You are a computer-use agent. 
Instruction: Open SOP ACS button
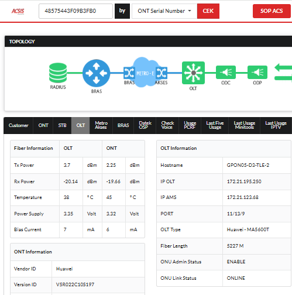(272, 11)
